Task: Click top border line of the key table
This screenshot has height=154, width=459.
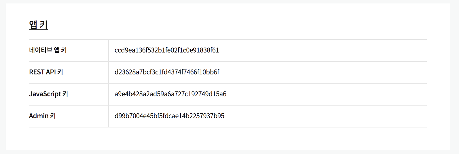Action: coord(227,40)
